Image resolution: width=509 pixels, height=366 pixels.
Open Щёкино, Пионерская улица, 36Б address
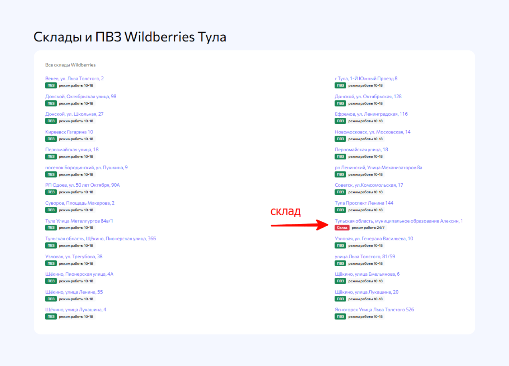tap(101, 239)
